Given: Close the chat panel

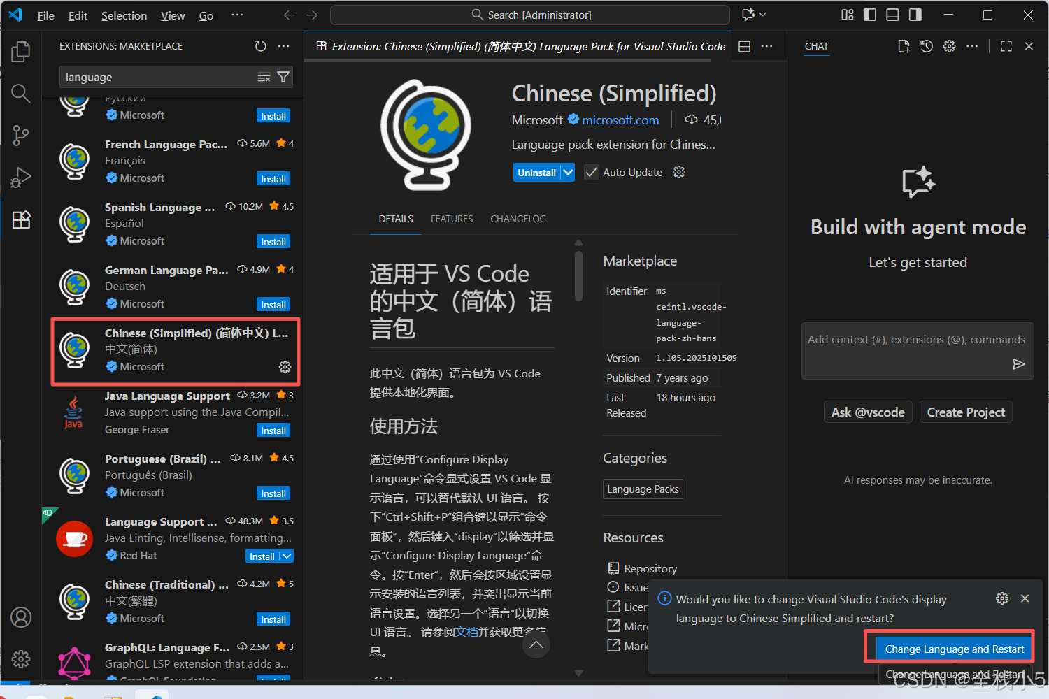Looking at the screenshot, I should tap(1029, 46).
